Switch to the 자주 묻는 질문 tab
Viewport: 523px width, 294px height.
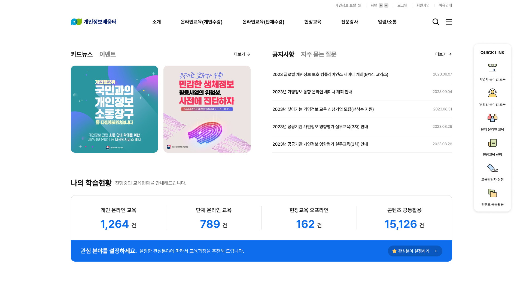[318, 54]
